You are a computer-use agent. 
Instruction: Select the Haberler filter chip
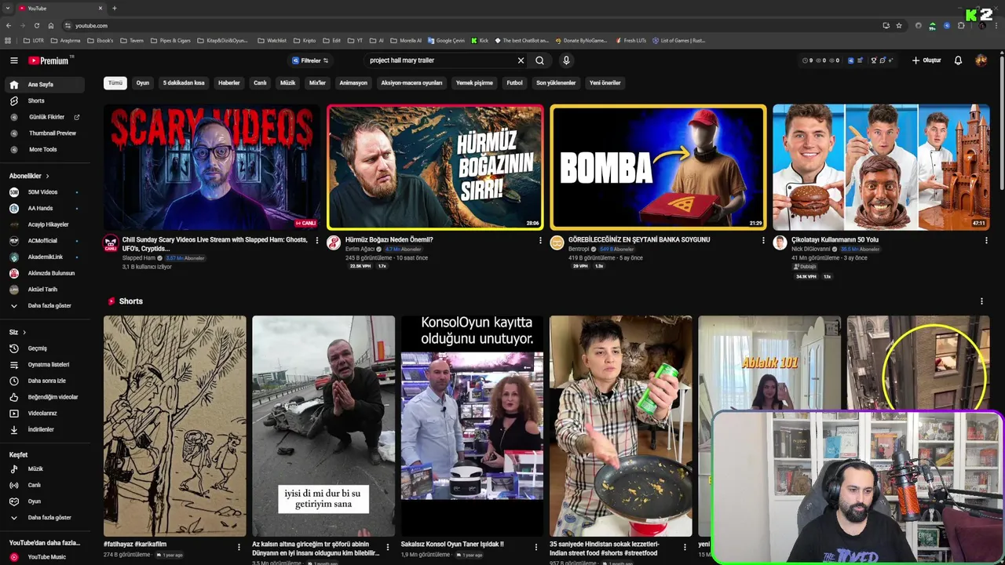pyautogui.click(x=229, y=82)
